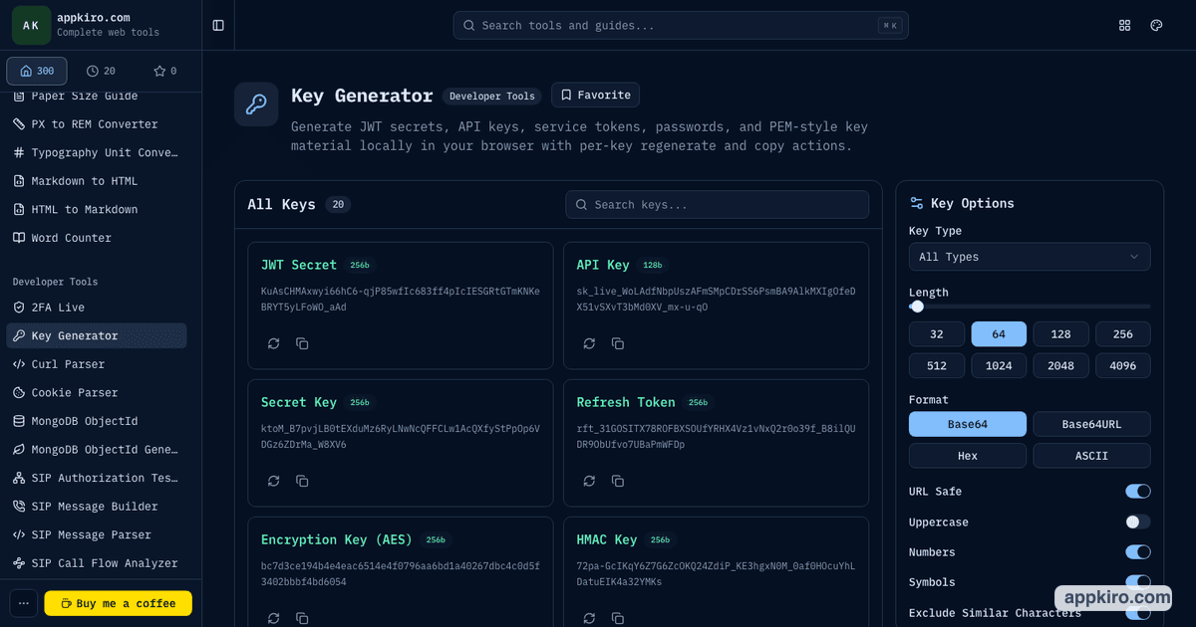Open Word Counter tool
1196x627 pixels.
click(97, 238)
